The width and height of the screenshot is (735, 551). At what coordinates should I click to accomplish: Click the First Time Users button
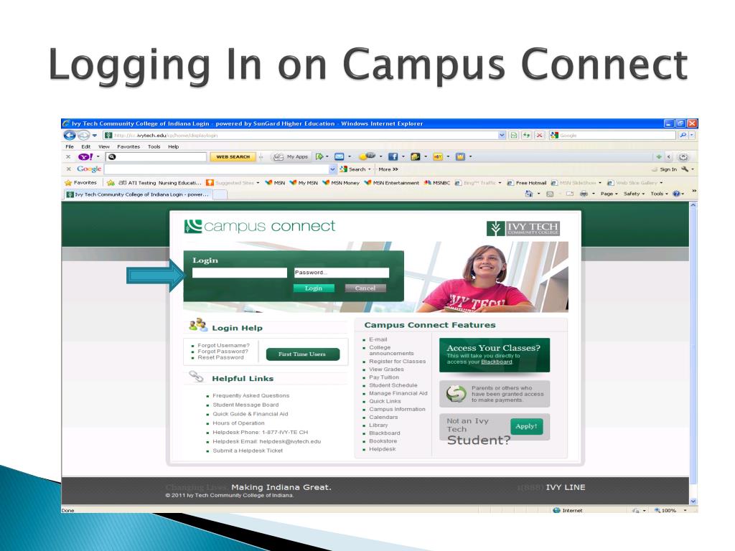(301, 354)
